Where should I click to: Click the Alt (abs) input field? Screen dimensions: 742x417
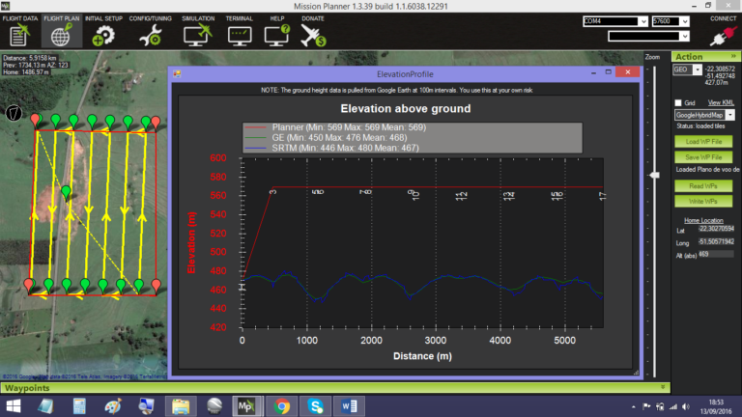[716, 255]
